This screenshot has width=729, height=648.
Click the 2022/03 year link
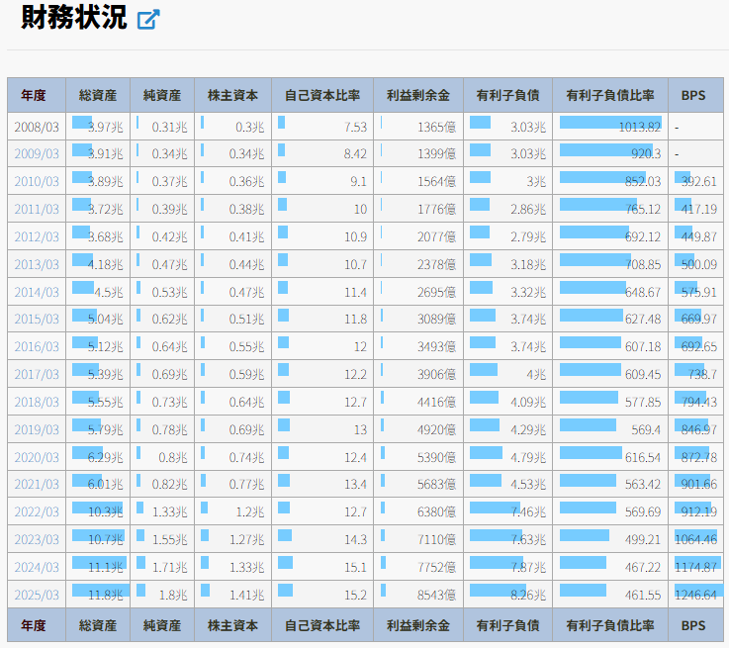37,511
